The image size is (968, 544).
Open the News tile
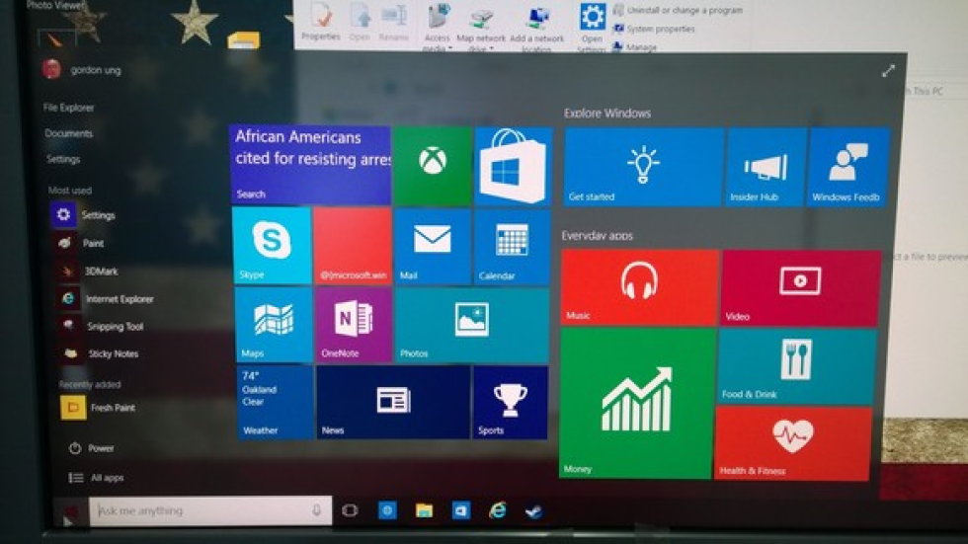click(x=393, y=402)
